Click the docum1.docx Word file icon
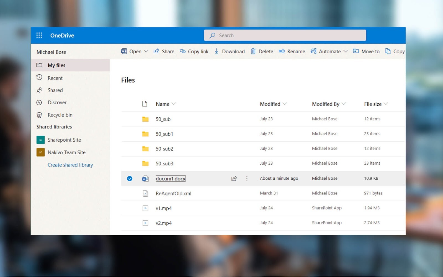Screen dimensions: 443x277 click(x=145, y=178)
